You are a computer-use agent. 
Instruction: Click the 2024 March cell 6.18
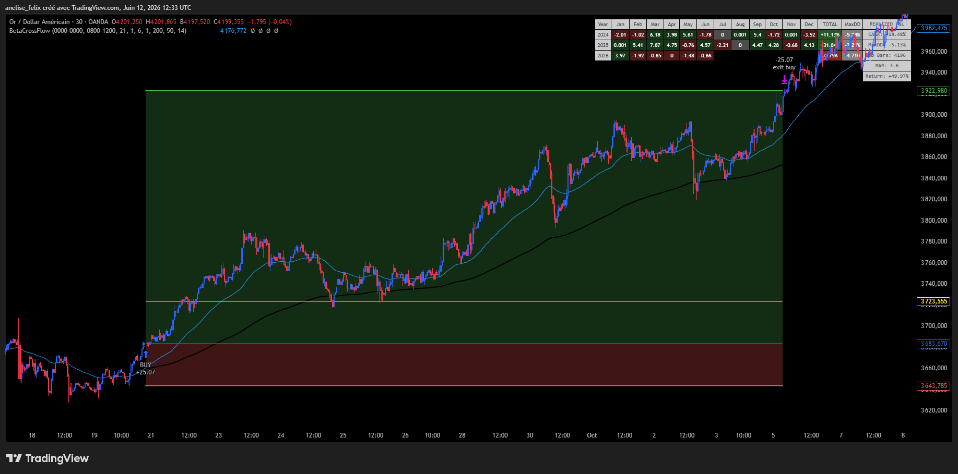coord(655,35)
